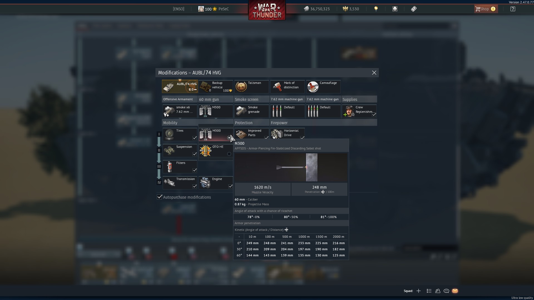Click the lightbulb icon in top bar
The height and width of the screenshot is (300, 534).
(376, 9)
